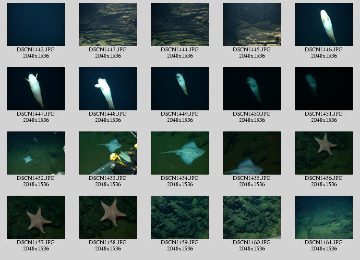Screen dimensions: 360x260
Task: Select thumbnail DSCN1449.JPG
Action: click(x=180, y=89)
